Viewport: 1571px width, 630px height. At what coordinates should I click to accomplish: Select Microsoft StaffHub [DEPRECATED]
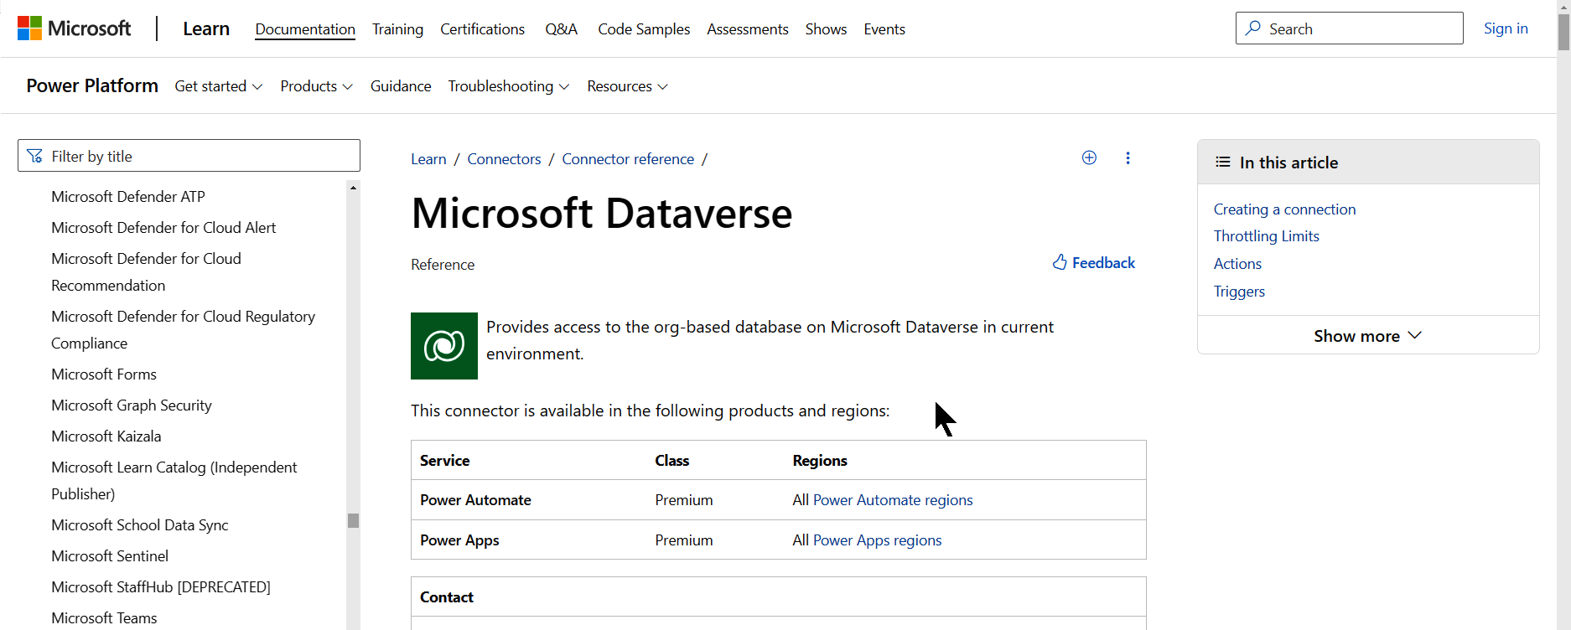pos(161,587)
